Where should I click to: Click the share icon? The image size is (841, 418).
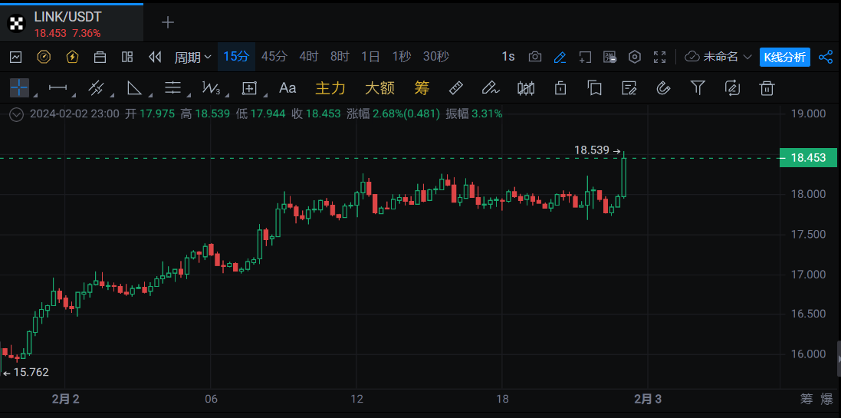click(826, 57)
